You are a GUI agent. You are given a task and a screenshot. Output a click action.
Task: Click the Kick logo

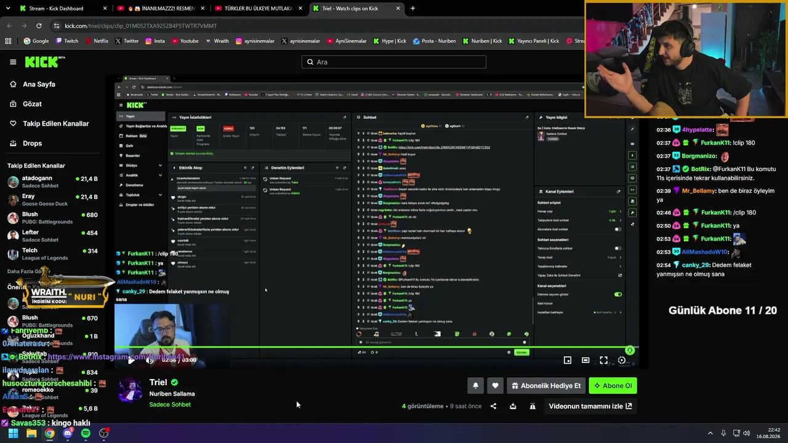coord(45,62)
